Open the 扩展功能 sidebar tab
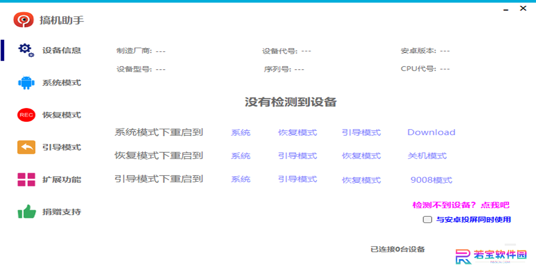 point(62,180)
